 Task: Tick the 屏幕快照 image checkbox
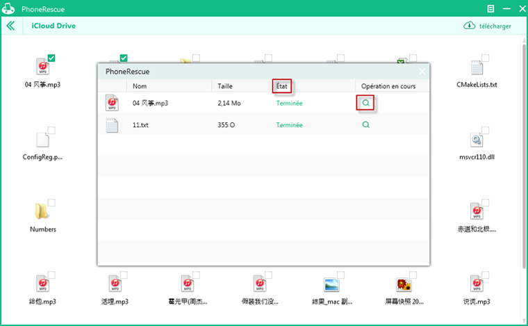(413, 275)
